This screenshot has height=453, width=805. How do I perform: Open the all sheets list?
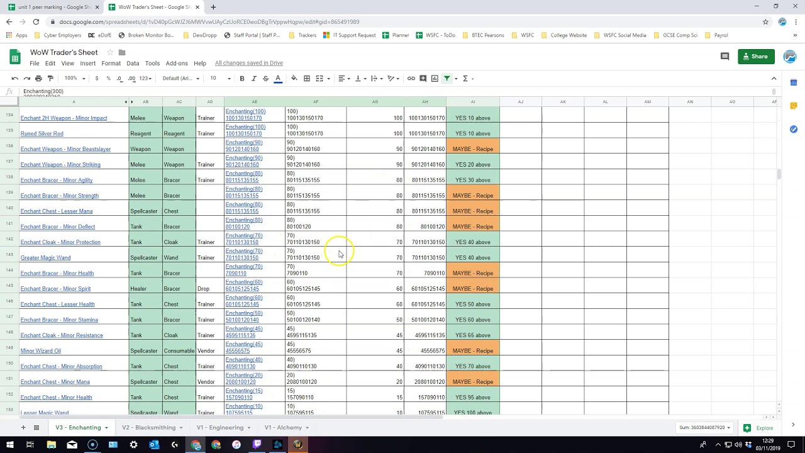[x=36, y=428]
